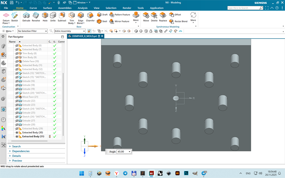The image size is (285, 178).
Task: Select the Move Face synchronous tool
Action: pyautogui.click(x=146, y=17)
